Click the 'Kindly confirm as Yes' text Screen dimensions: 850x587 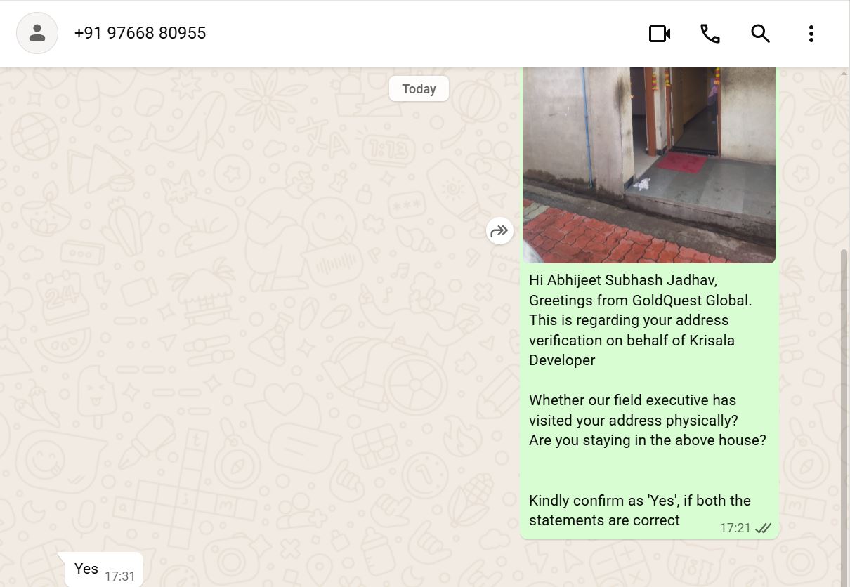click(639, 501)
